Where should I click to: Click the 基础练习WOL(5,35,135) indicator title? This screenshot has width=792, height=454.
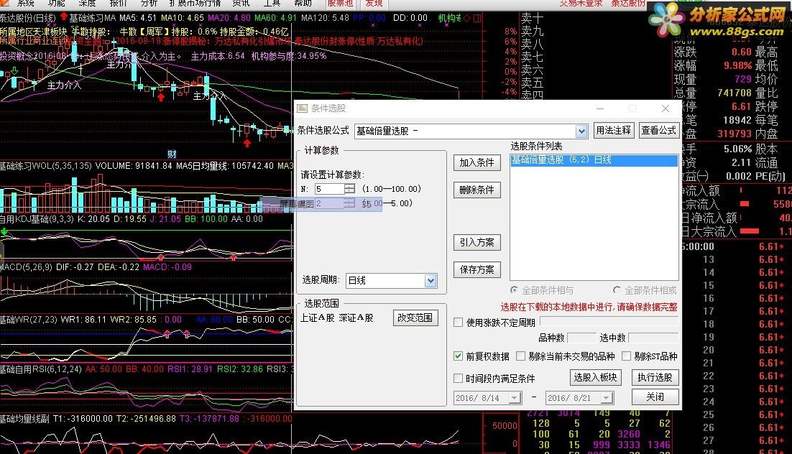tap(45, 166)
